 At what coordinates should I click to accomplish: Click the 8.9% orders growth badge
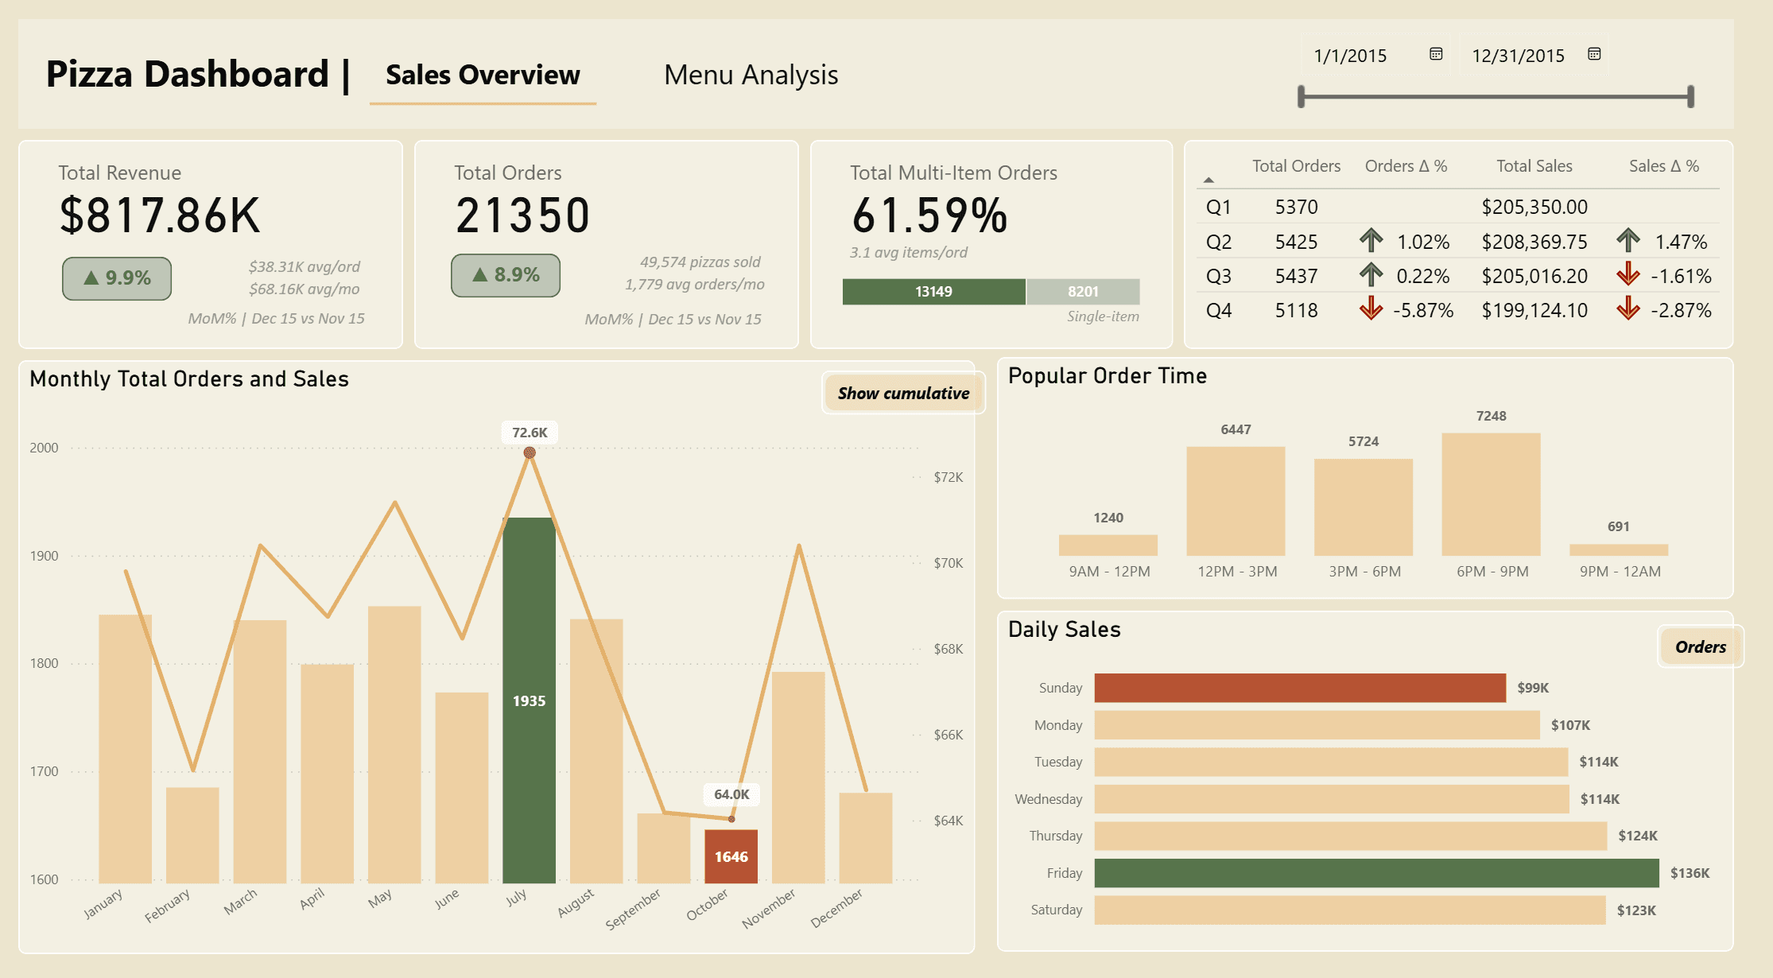click(506, 275)
